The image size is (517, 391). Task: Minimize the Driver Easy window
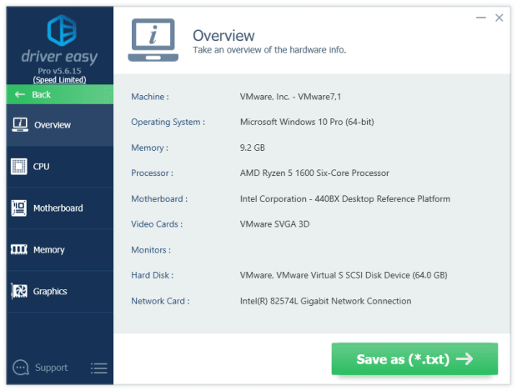pyautogui.click(x=481, y=17)
